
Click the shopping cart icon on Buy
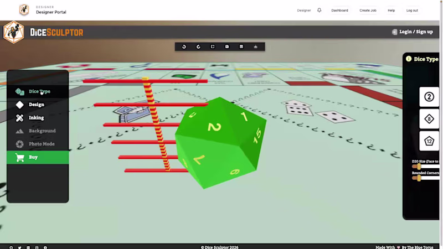point(20,157)
